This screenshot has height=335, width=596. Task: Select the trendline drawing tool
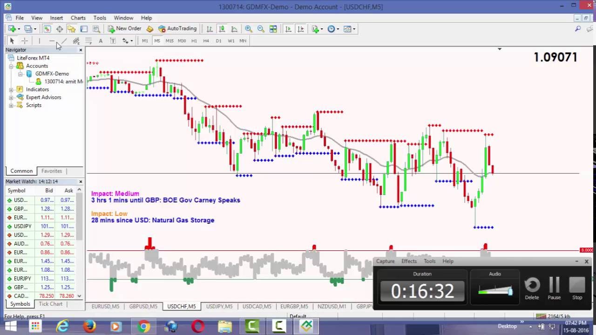64,41
